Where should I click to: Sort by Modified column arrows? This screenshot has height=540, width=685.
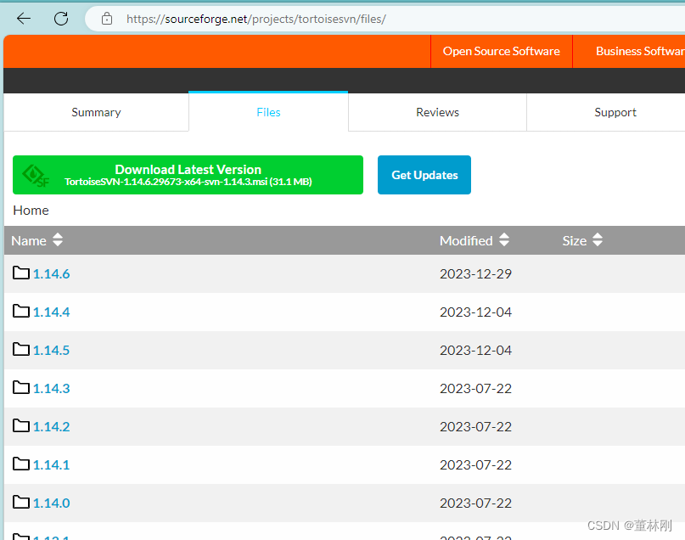(504, 239)
